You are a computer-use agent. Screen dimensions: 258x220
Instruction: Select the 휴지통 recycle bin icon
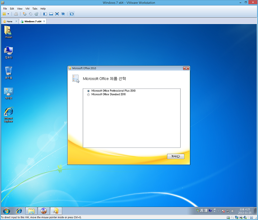tap(9, 73)
